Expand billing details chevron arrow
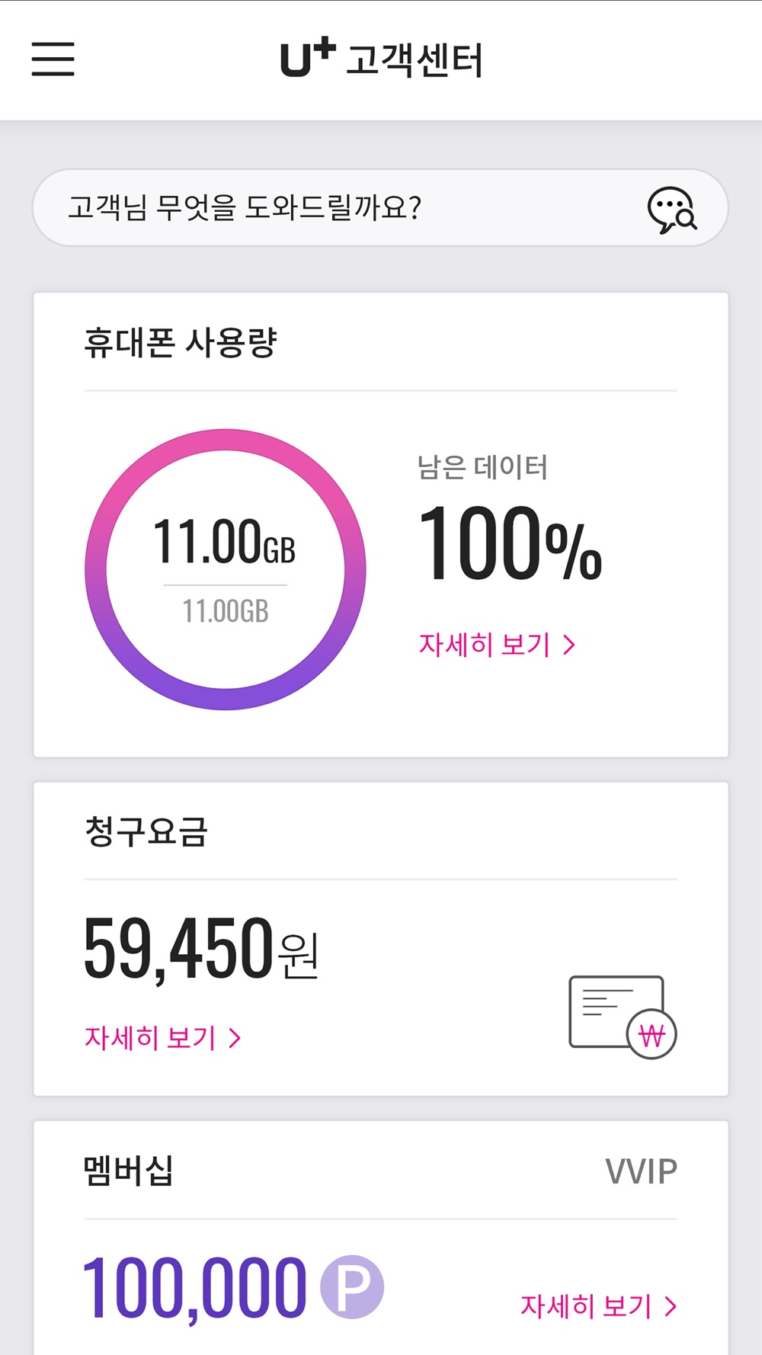Image resolution: width=762 pixels, height=1355 pixels. (x=235, y=1037)
